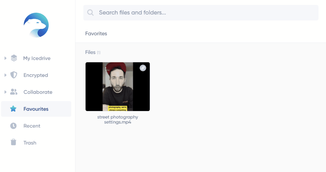Click the Icedrive polar bear logo
Screen dimensions: 326x172
click(36, 25)
